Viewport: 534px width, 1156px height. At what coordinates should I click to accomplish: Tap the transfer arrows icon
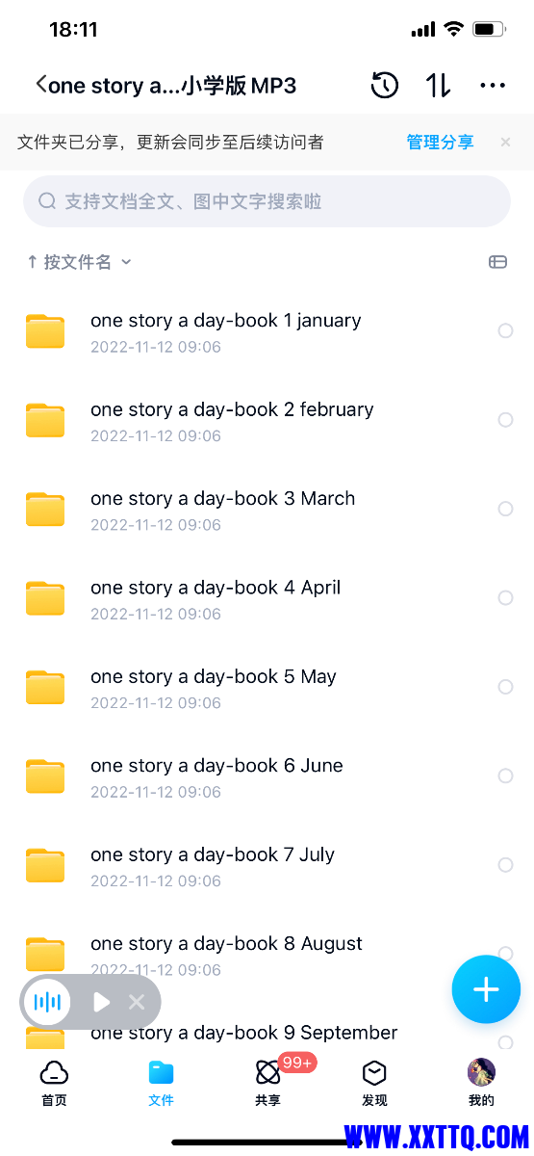click(439, 85)
